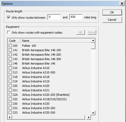The image size is (126, 122).
Task: Enable the equipment codes filter checkbox
Action: click(9, 32)
